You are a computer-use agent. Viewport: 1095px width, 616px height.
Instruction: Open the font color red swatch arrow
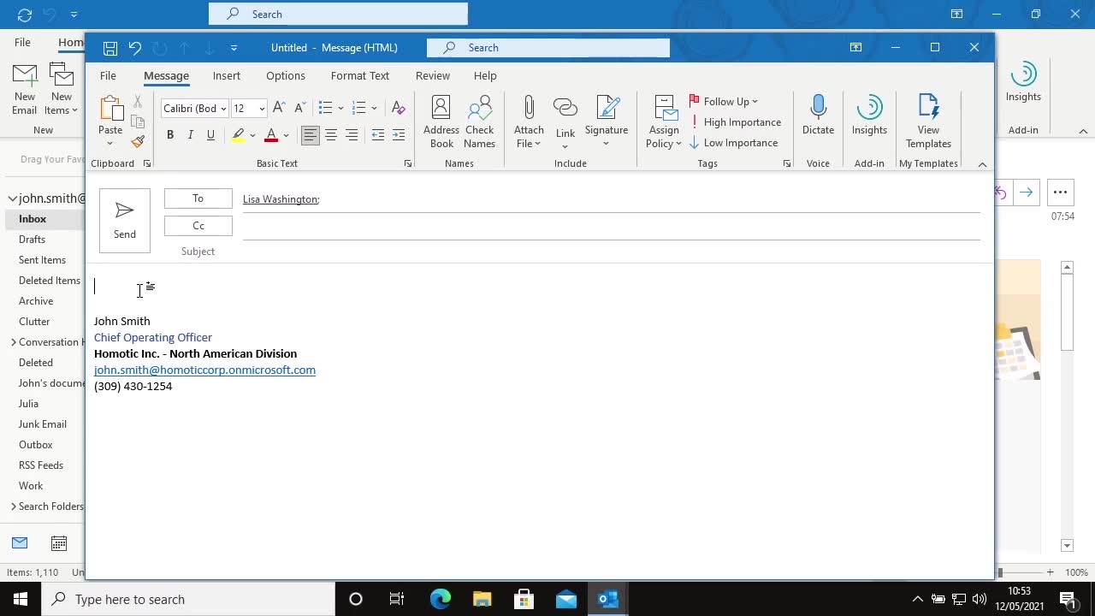286,135
